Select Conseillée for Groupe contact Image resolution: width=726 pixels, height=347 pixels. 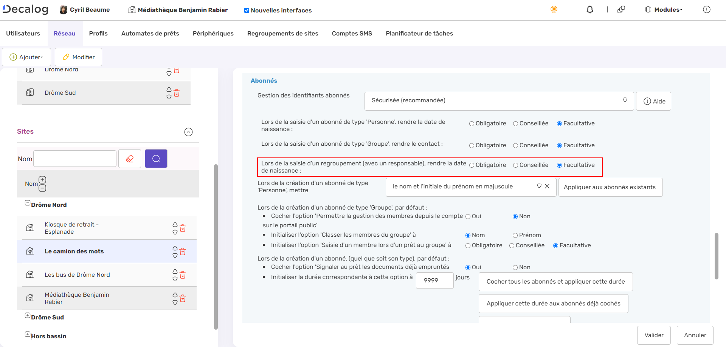click(515, 146)
